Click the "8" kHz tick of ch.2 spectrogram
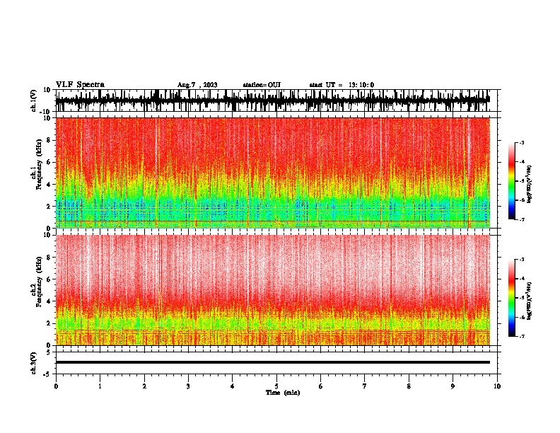This screenshot has height=433, width=560. click(x=49, y=258)
